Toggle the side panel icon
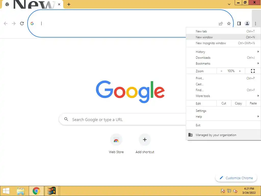 [x=239, y=23]
